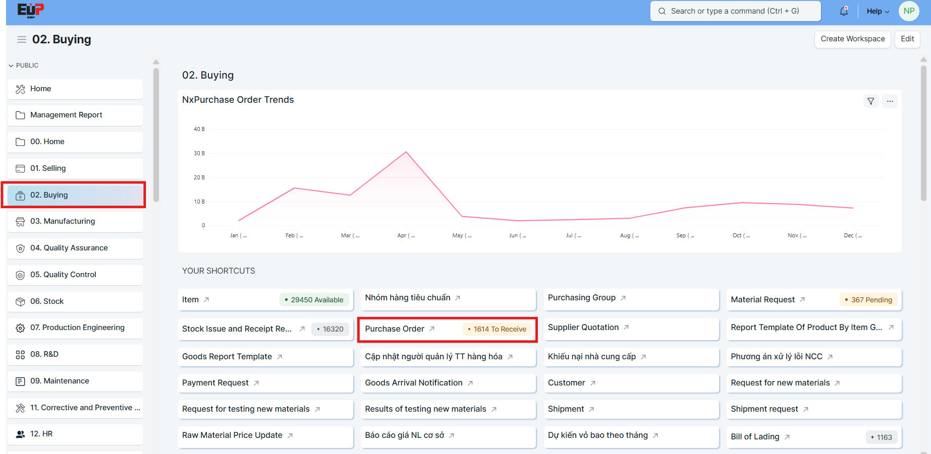Toggle the sidebar hamburger menu icon
Screen dimensions: 931x454
pos(22,39)
